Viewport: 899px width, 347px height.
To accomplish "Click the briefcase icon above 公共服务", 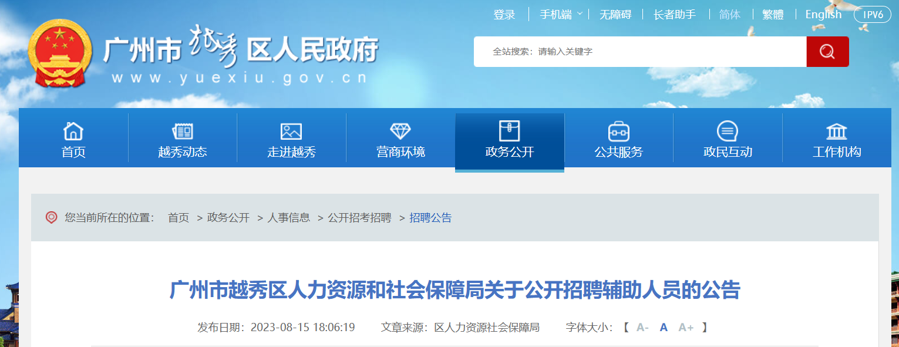I will pyautogui.click(x=619, y=131).
